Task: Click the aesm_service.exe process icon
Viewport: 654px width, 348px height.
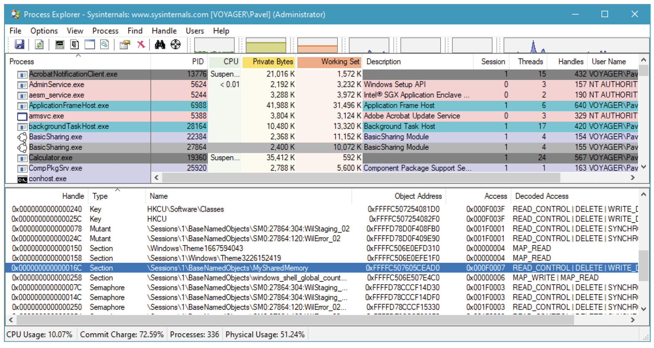Action: click(22, 95)
